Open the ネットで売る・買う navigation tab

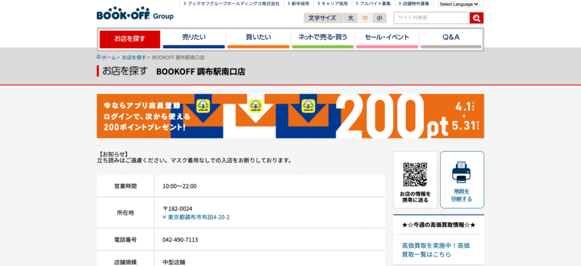coord(323,39)
